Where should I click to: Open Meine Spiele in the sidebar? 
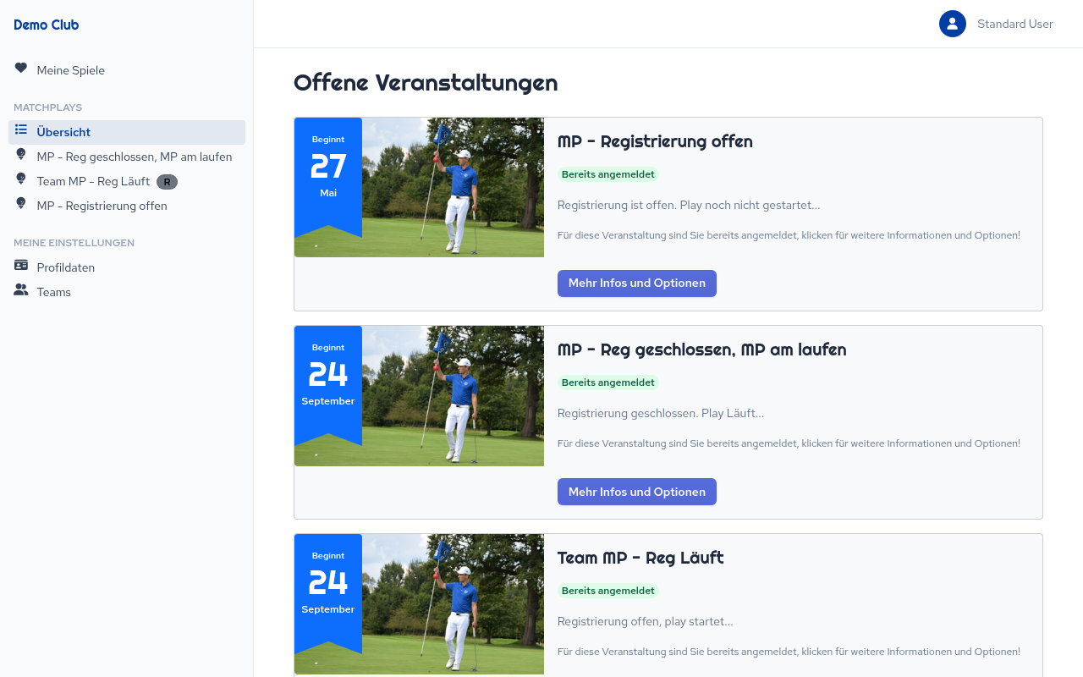(127, 70)
